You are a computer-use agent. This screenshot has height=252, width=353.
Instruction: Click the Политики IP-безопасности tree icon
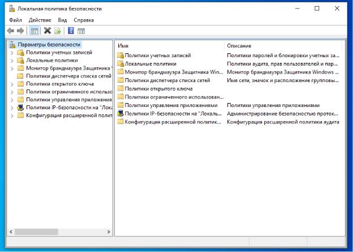click(20, 108)
